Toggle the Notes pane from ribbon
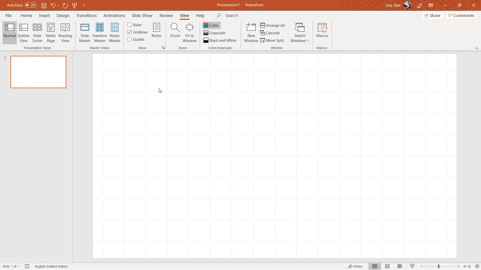The width and height of the screenshot is (481, 270). 156,30
